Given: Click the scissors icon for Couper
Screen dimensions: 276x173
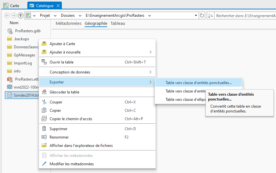Looking at the screenshot, I should [x=44, y=102].
